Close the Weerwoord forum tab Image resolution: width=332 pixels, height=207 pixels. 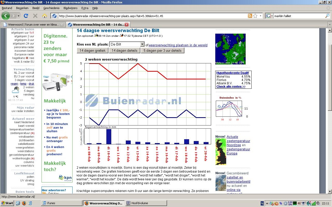tap(61, 25)
